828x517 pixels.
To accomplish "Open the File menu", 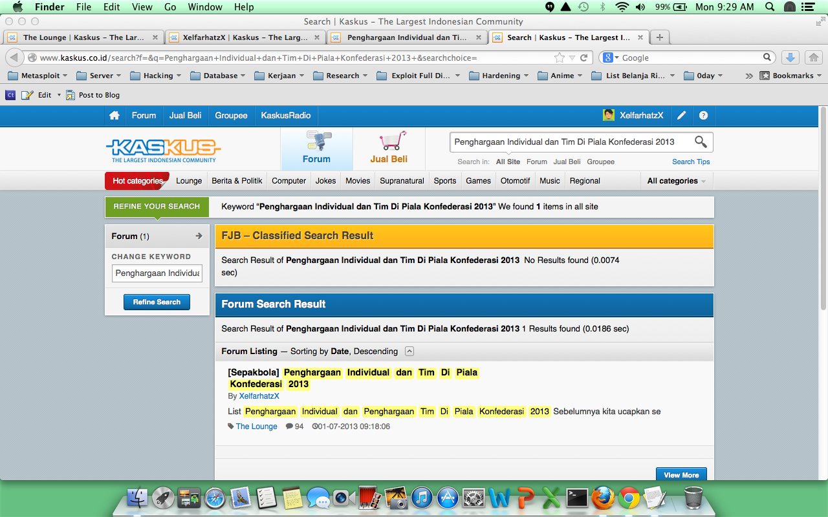I will (83, 7).
